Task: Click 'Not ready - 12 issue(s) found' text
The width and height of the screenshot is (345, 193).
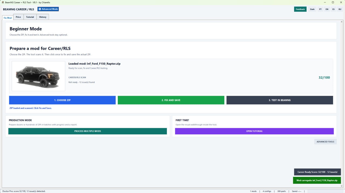Action: pyautogui.click(x=81, y=82)
